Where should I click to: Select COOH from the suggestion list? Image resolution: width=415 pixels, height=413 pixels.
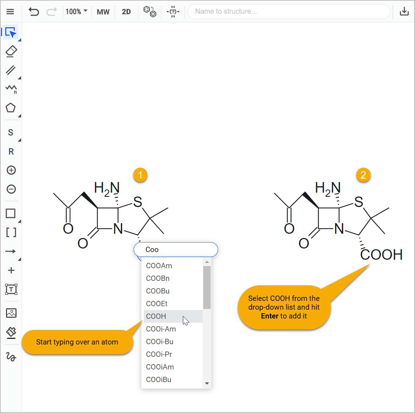[156, 316]
